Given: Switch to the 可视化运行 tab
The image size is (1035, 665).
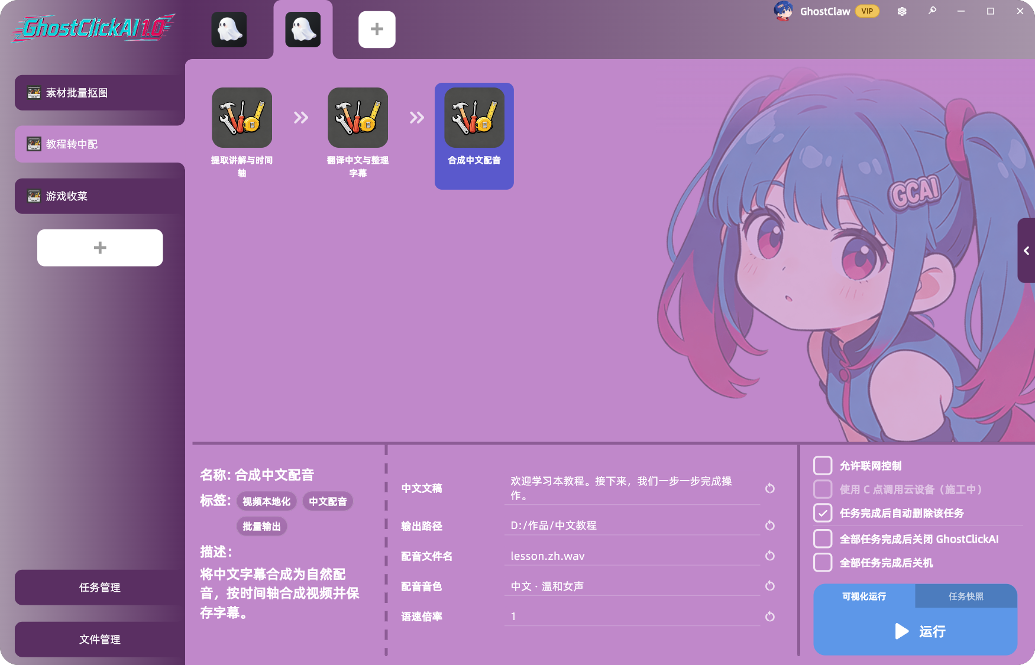Looking at the screenshot, I should 864,596.
